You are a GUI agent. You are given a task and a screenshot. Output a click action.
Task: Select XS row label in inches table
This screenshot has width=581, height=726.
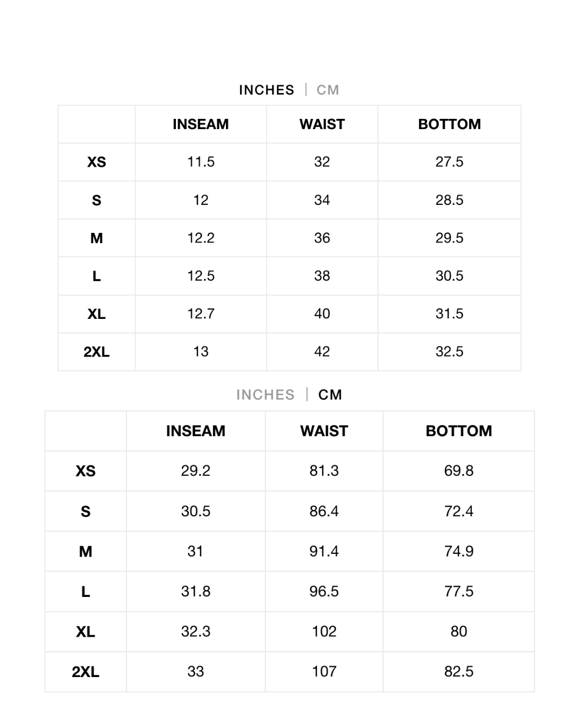point(97,162)
